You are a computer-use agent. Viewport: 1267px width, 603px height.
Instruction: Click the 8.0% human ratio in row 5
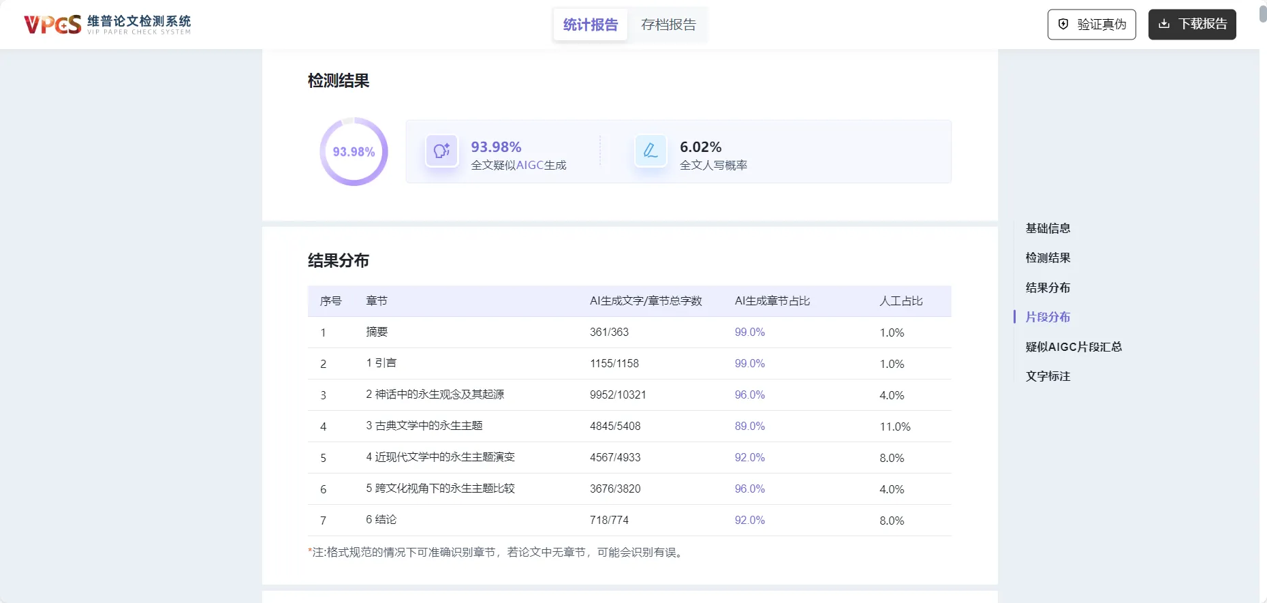(892, 458)
